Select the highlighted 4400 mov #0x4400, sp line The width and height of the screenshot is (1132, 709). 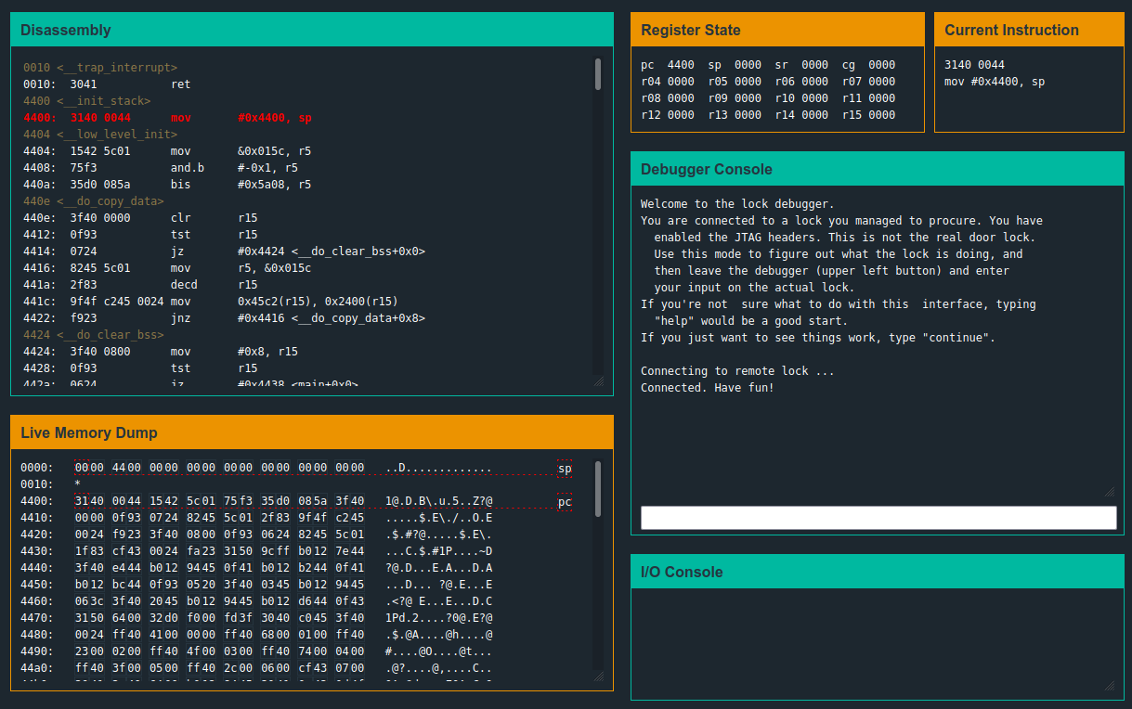[x=167, y=118]
